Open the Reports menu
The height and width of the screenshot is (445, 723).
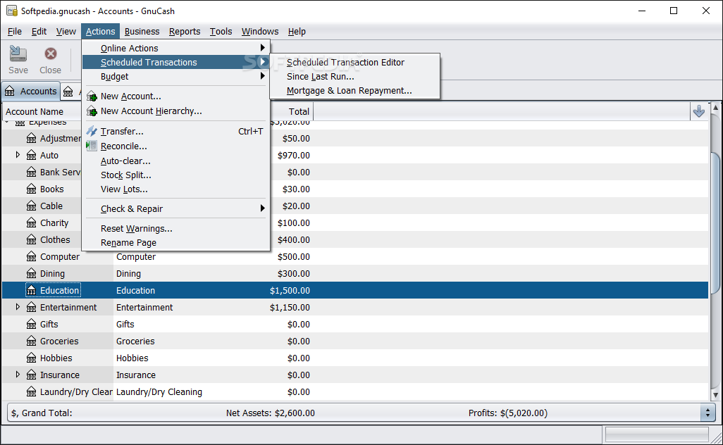(185, 31)
